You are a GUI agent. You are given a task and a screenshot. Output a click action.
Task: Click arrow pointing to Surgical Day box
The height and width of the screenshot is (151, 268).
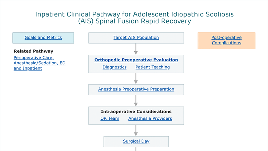(x=136, y=130)
